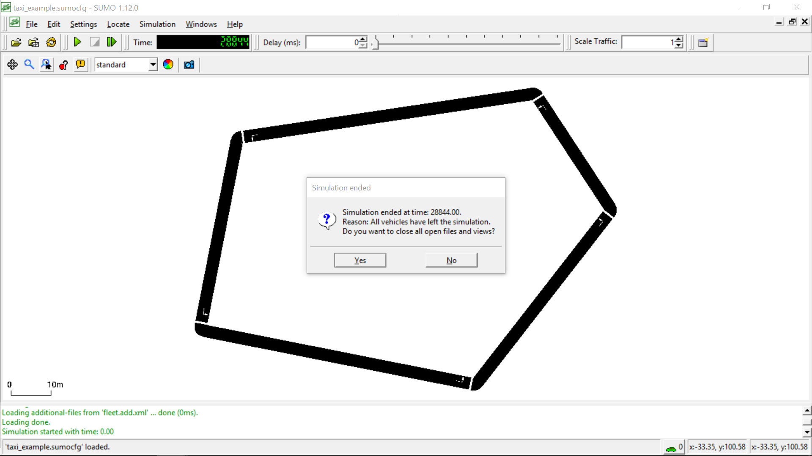Open the Locate menu
This screenshot has height=456, width=812.
tap(118, 24)
